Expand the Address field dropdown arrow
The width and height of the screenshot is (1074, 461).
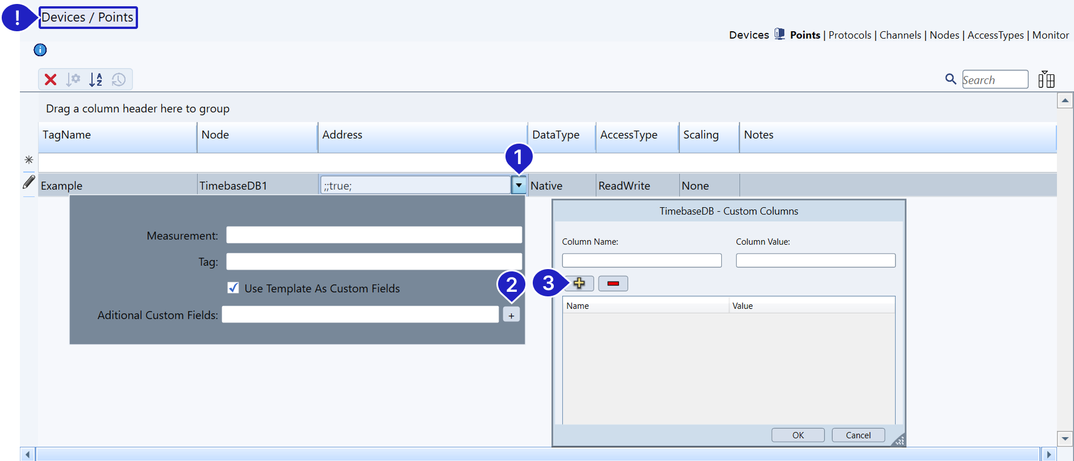(519, 185)
